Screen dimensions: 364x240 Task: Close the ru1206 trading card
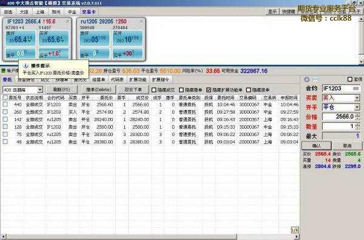pos(141,21)
